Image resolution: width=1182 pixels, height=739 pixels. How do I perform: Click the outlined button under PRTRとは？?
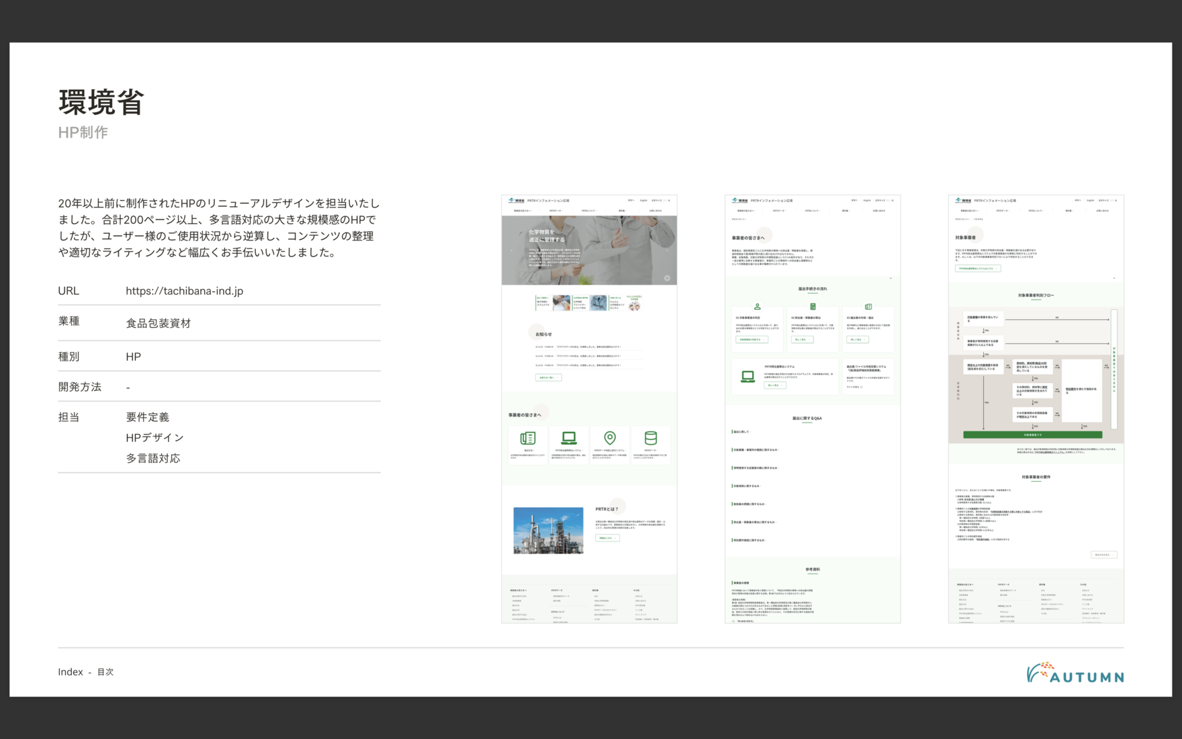click(x=607, y=538)
